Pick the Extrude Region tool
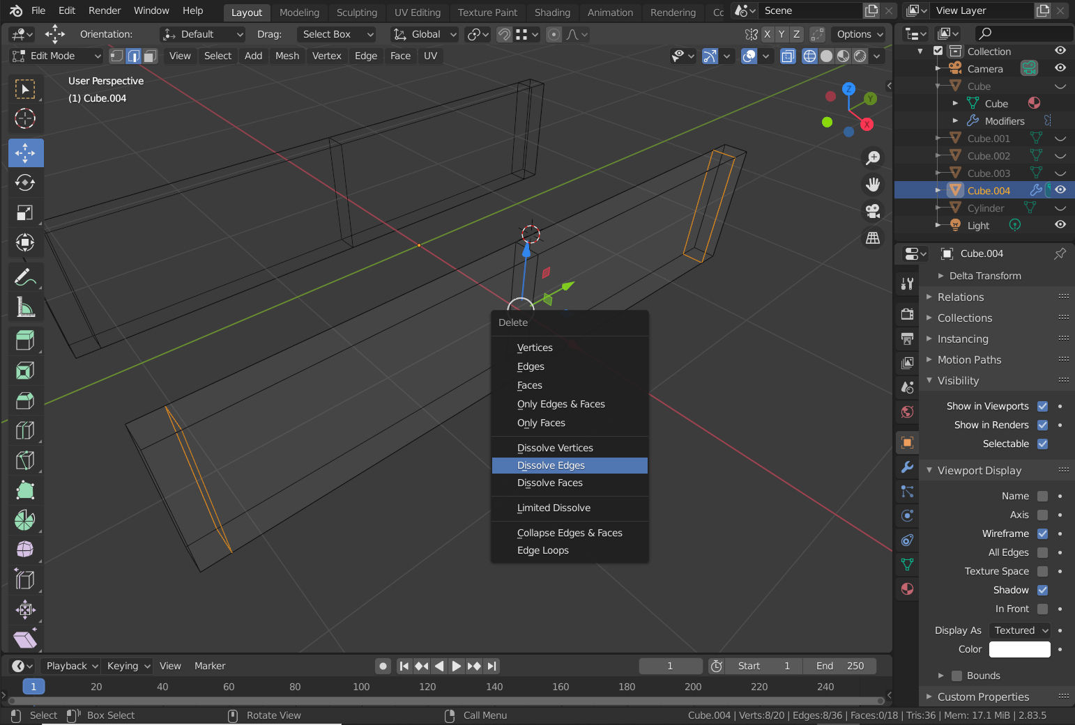 pyautogui.click(x=25, y=341)
